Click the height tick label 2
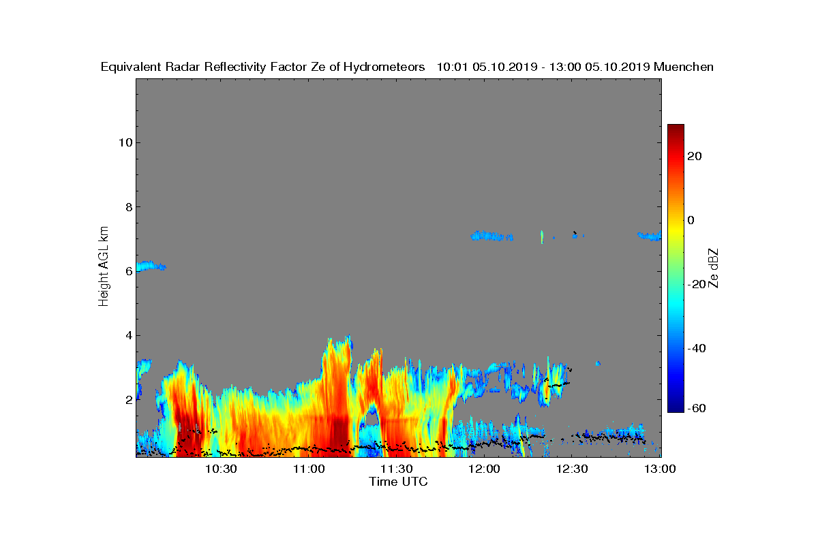The image size is (818, 545). pyautogui.click(x=128, y=400)
